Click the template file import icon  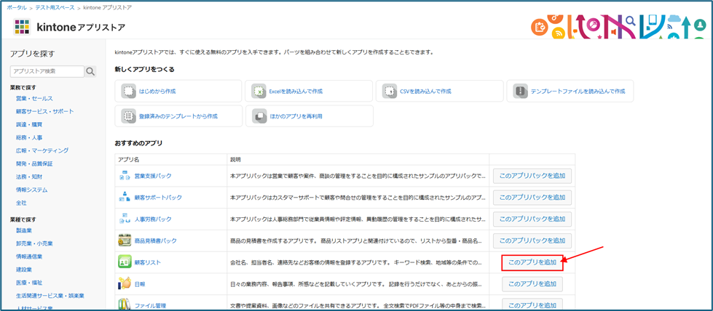pos(520,92)
